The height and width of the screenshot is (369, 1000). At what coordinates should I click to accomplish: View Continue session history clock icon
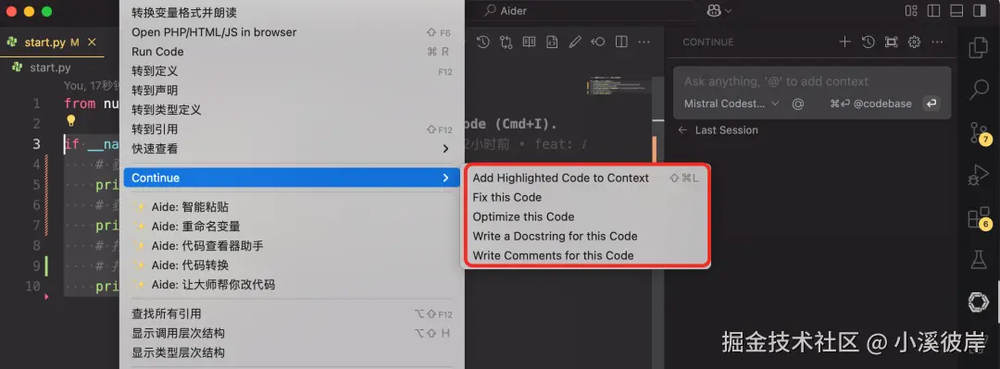pyautogui.click(x=868, y=42)
